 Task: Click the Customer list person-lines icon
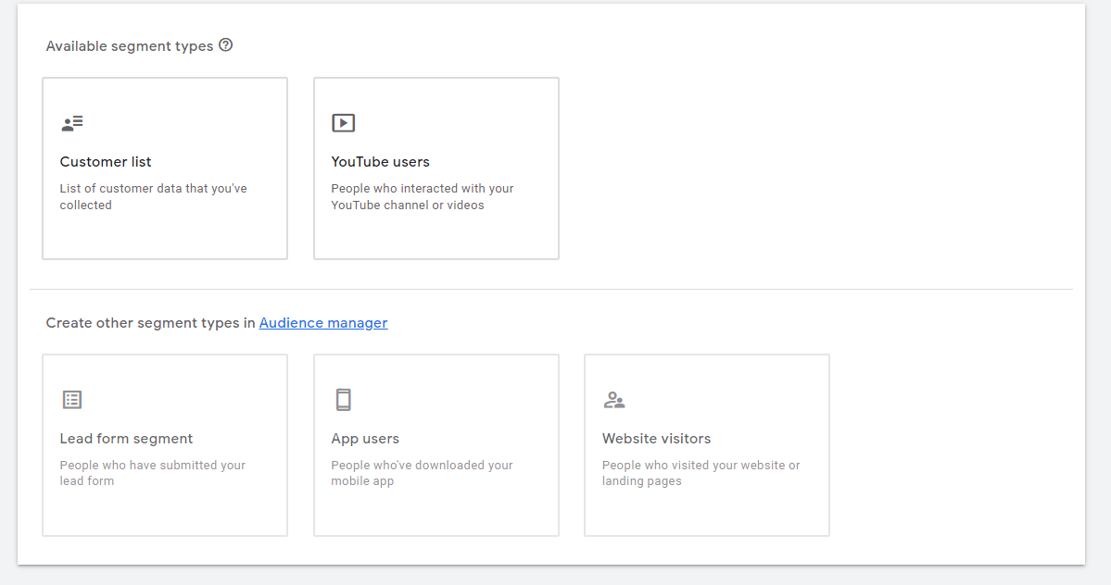(72, 124)
